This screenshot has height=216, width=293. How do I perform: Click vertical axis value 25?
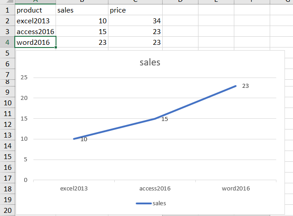[x=24, y=78]
